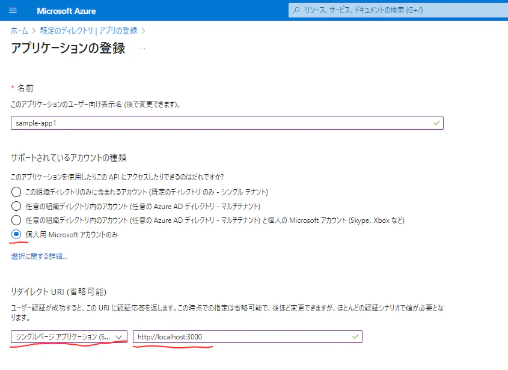
Task: Open the Azure portal hamburger menu
Action: [x=13, y=10]
